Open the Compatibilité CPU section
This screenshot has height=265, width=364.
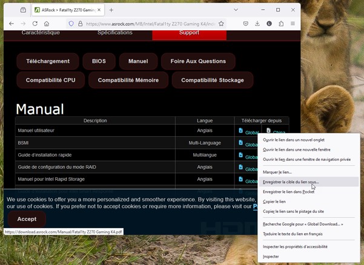[x=51, y=80]
